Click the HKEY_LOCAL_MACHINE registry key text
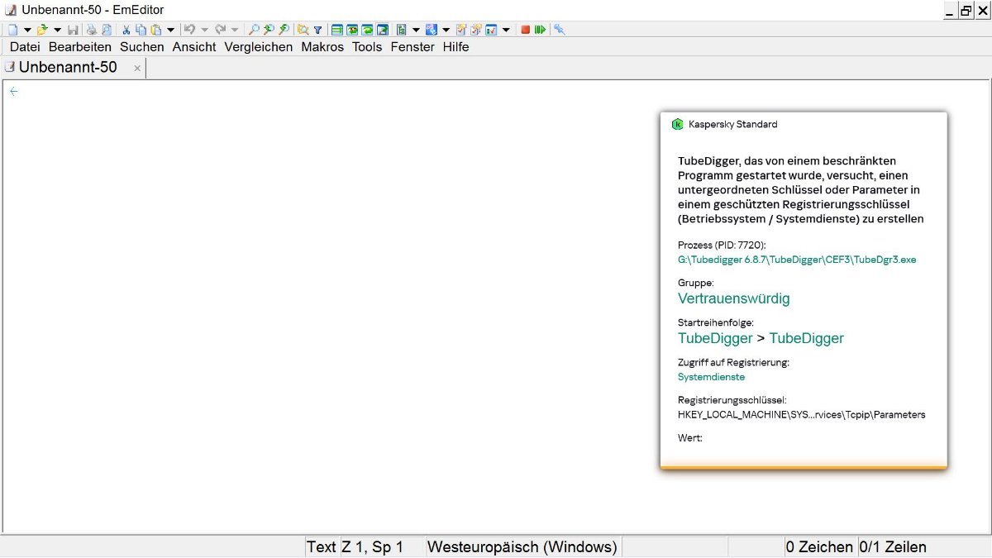Image resolution: width=992 pixels, height=558 pixels. pyautogui.click(x=802, y=415)
